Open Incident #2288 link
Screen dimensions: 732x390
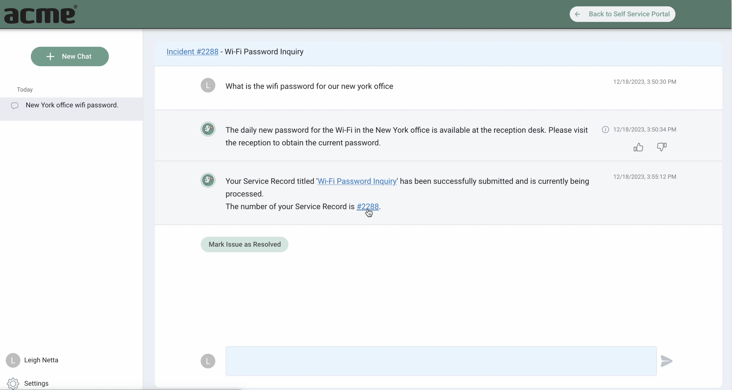point(192,52)
